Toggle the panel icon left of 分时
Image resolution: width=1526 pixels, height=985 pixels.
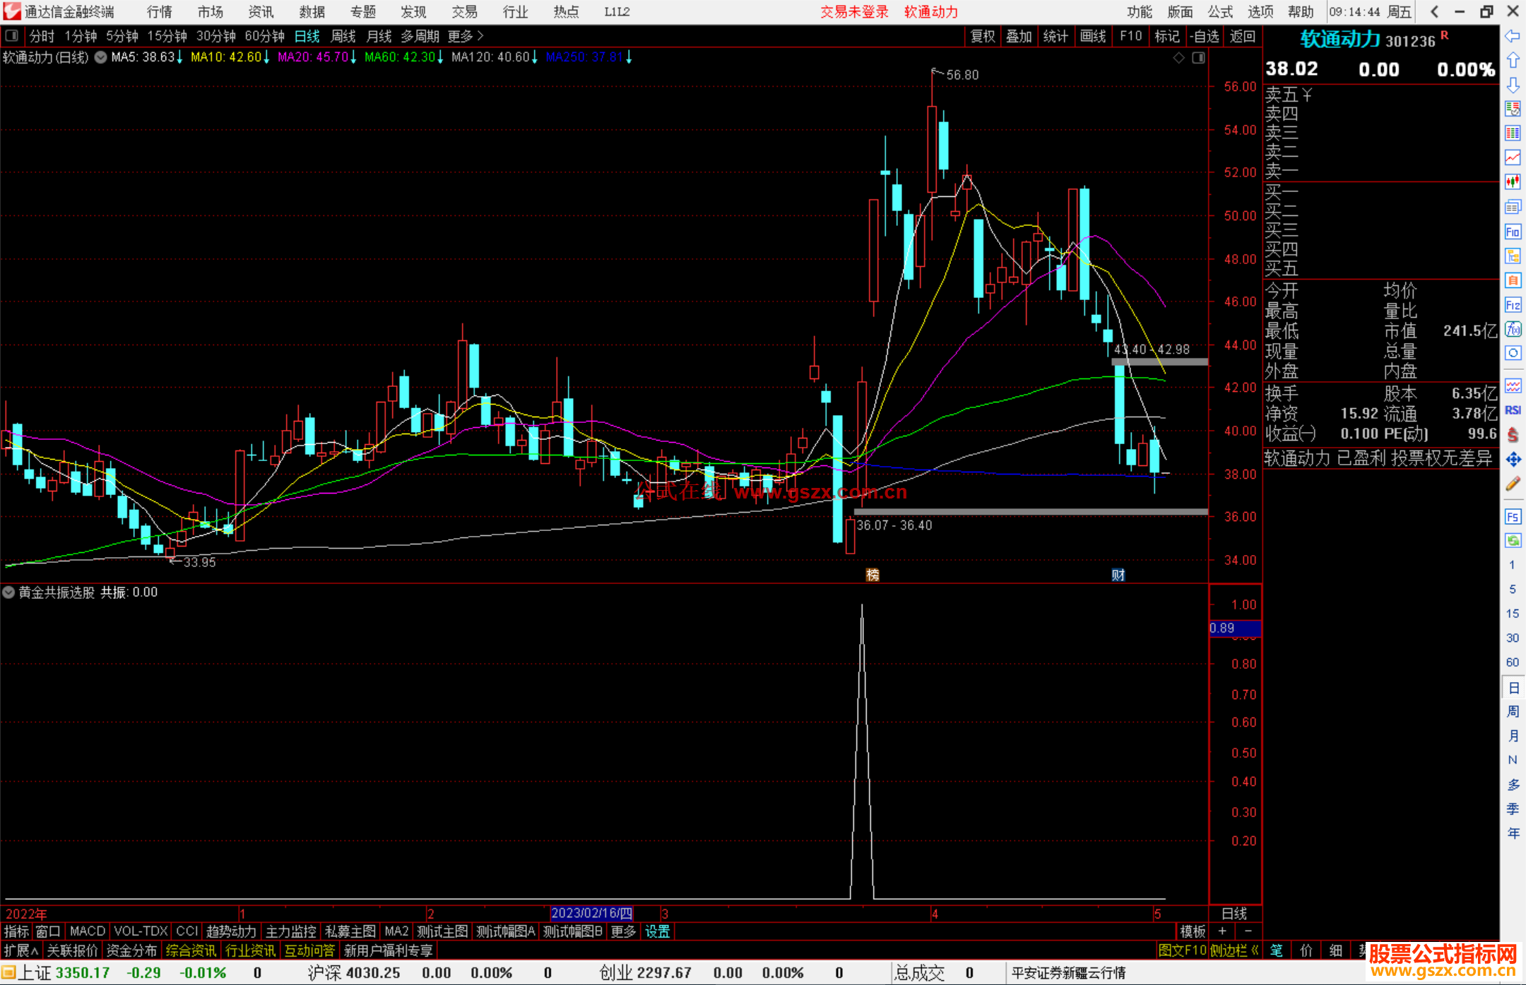click(11, 36)
